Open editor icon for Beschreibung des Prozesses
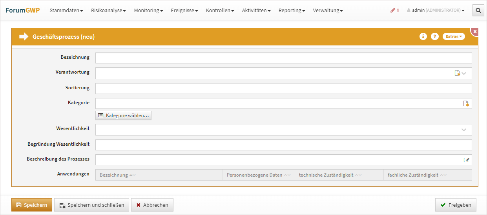The image size is (487, 215). (x=466, y=160)
